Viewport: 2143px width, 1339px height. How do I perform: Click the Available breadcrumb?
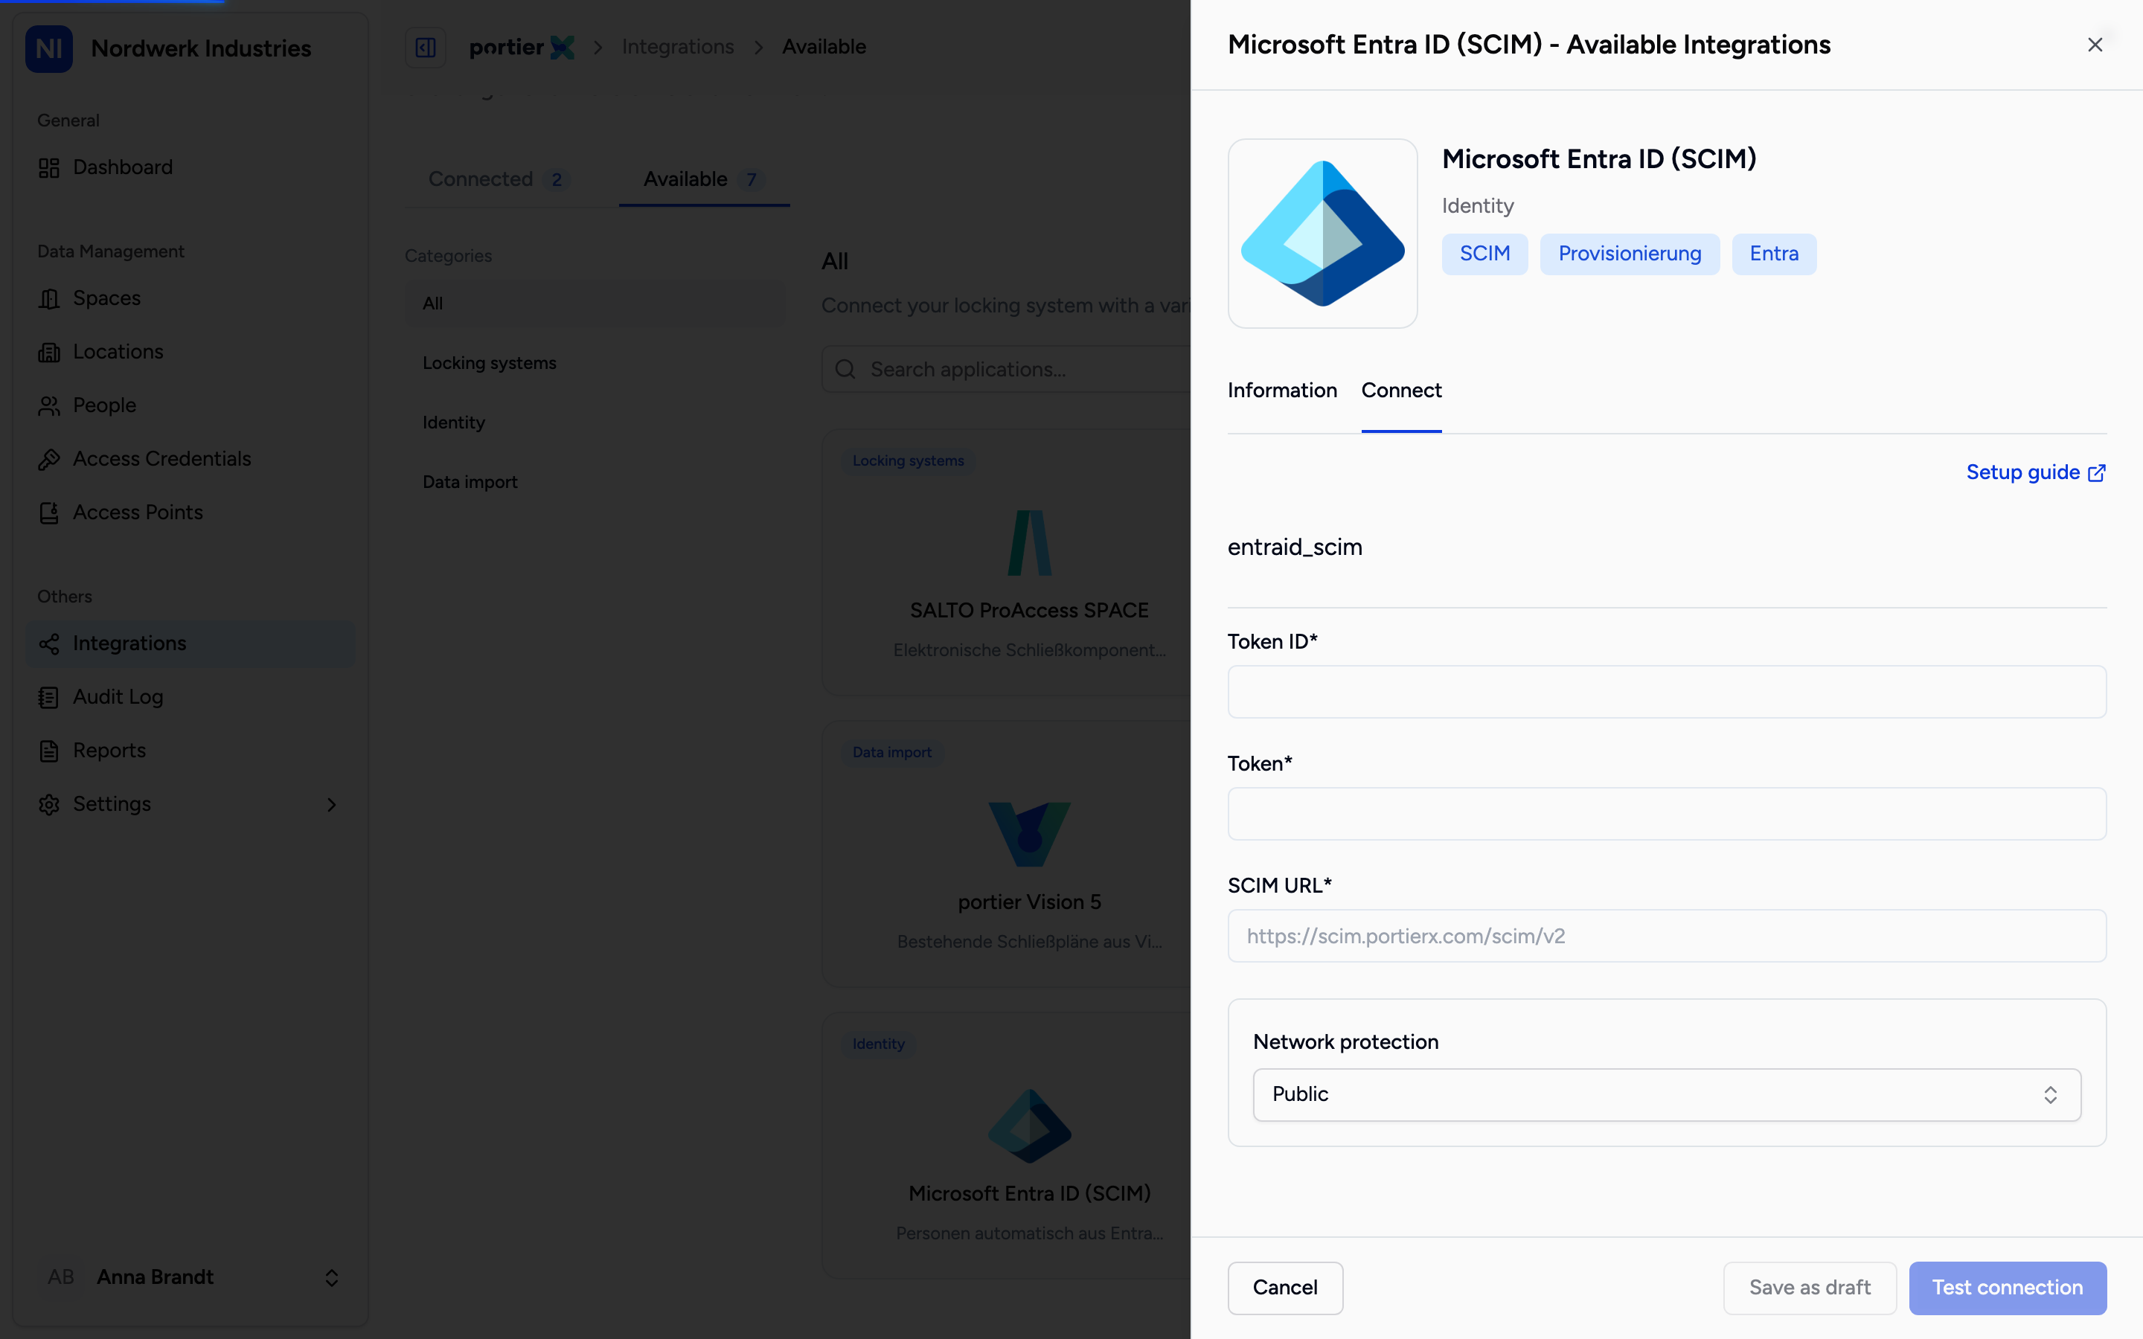pyautogui.click(x=824, y=47)
